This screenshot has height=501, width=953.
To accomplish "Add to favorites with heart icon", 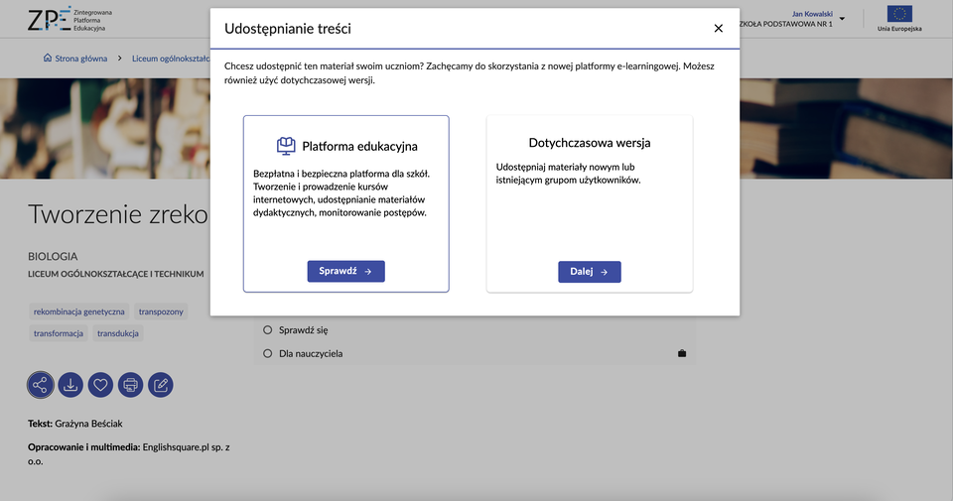I will click(x=100, y=385).
